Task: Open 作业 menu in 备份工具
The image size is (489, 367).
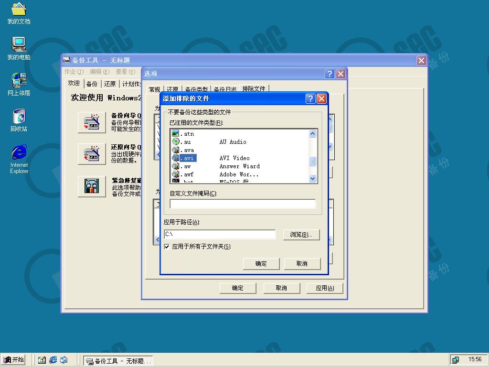Action: tap(74, 72)
